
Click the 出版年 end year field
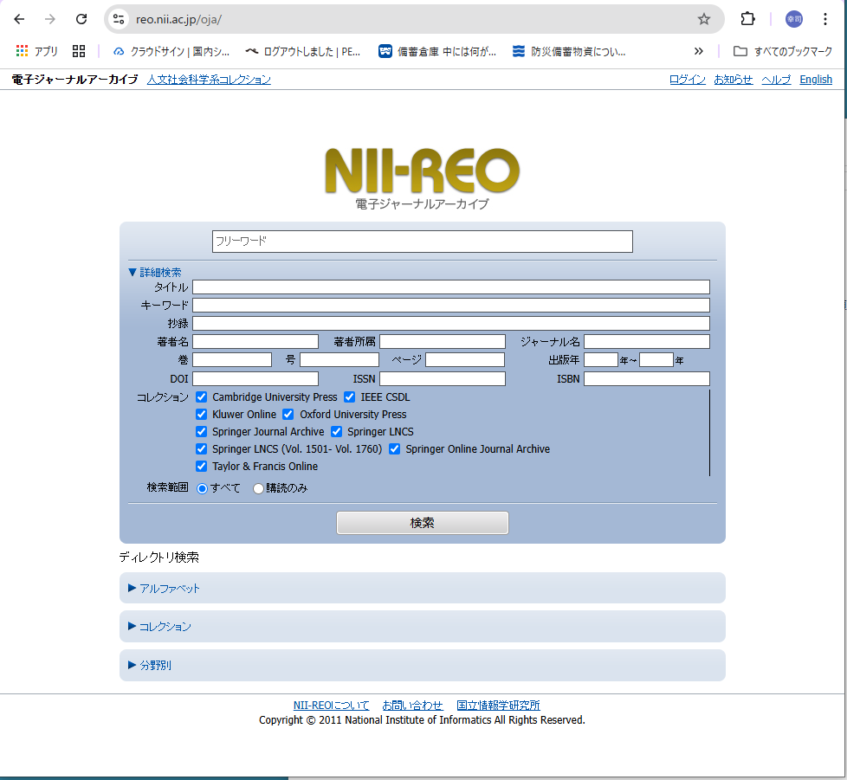(656, 360)
